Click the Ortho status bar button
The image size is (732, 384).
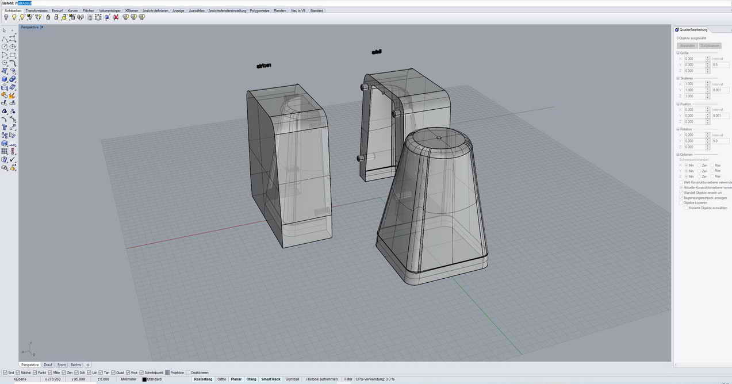pos(221,379)
